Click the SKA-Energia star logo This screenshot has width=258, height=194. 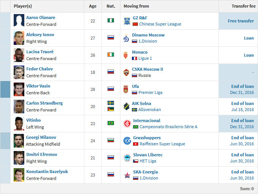(127, 175)
